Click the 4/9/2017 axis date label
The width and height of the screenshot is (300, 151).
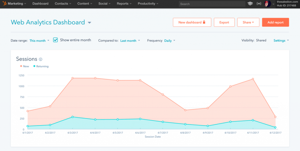tap(208, 133)
